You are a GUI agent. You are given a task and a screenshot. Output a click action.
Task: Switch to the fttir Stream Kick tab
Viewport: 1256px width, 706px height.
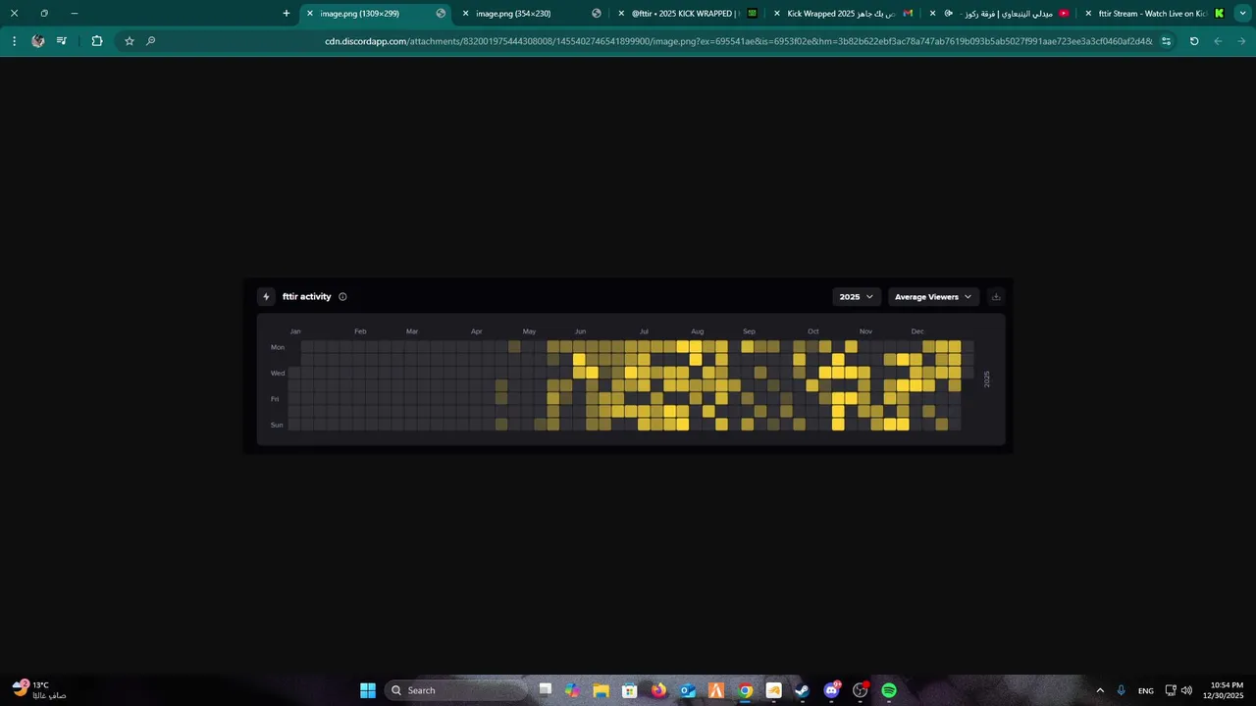pos(1154,14)
